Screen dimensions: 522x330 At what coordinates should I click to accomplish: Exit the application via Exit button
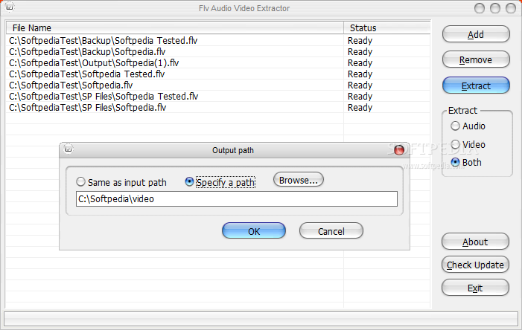click(x=475, y=288)
